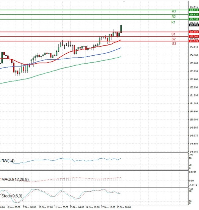Click the 155.260 red price tag
This screenshot has width=199, height=210.
tap(193, 36)
